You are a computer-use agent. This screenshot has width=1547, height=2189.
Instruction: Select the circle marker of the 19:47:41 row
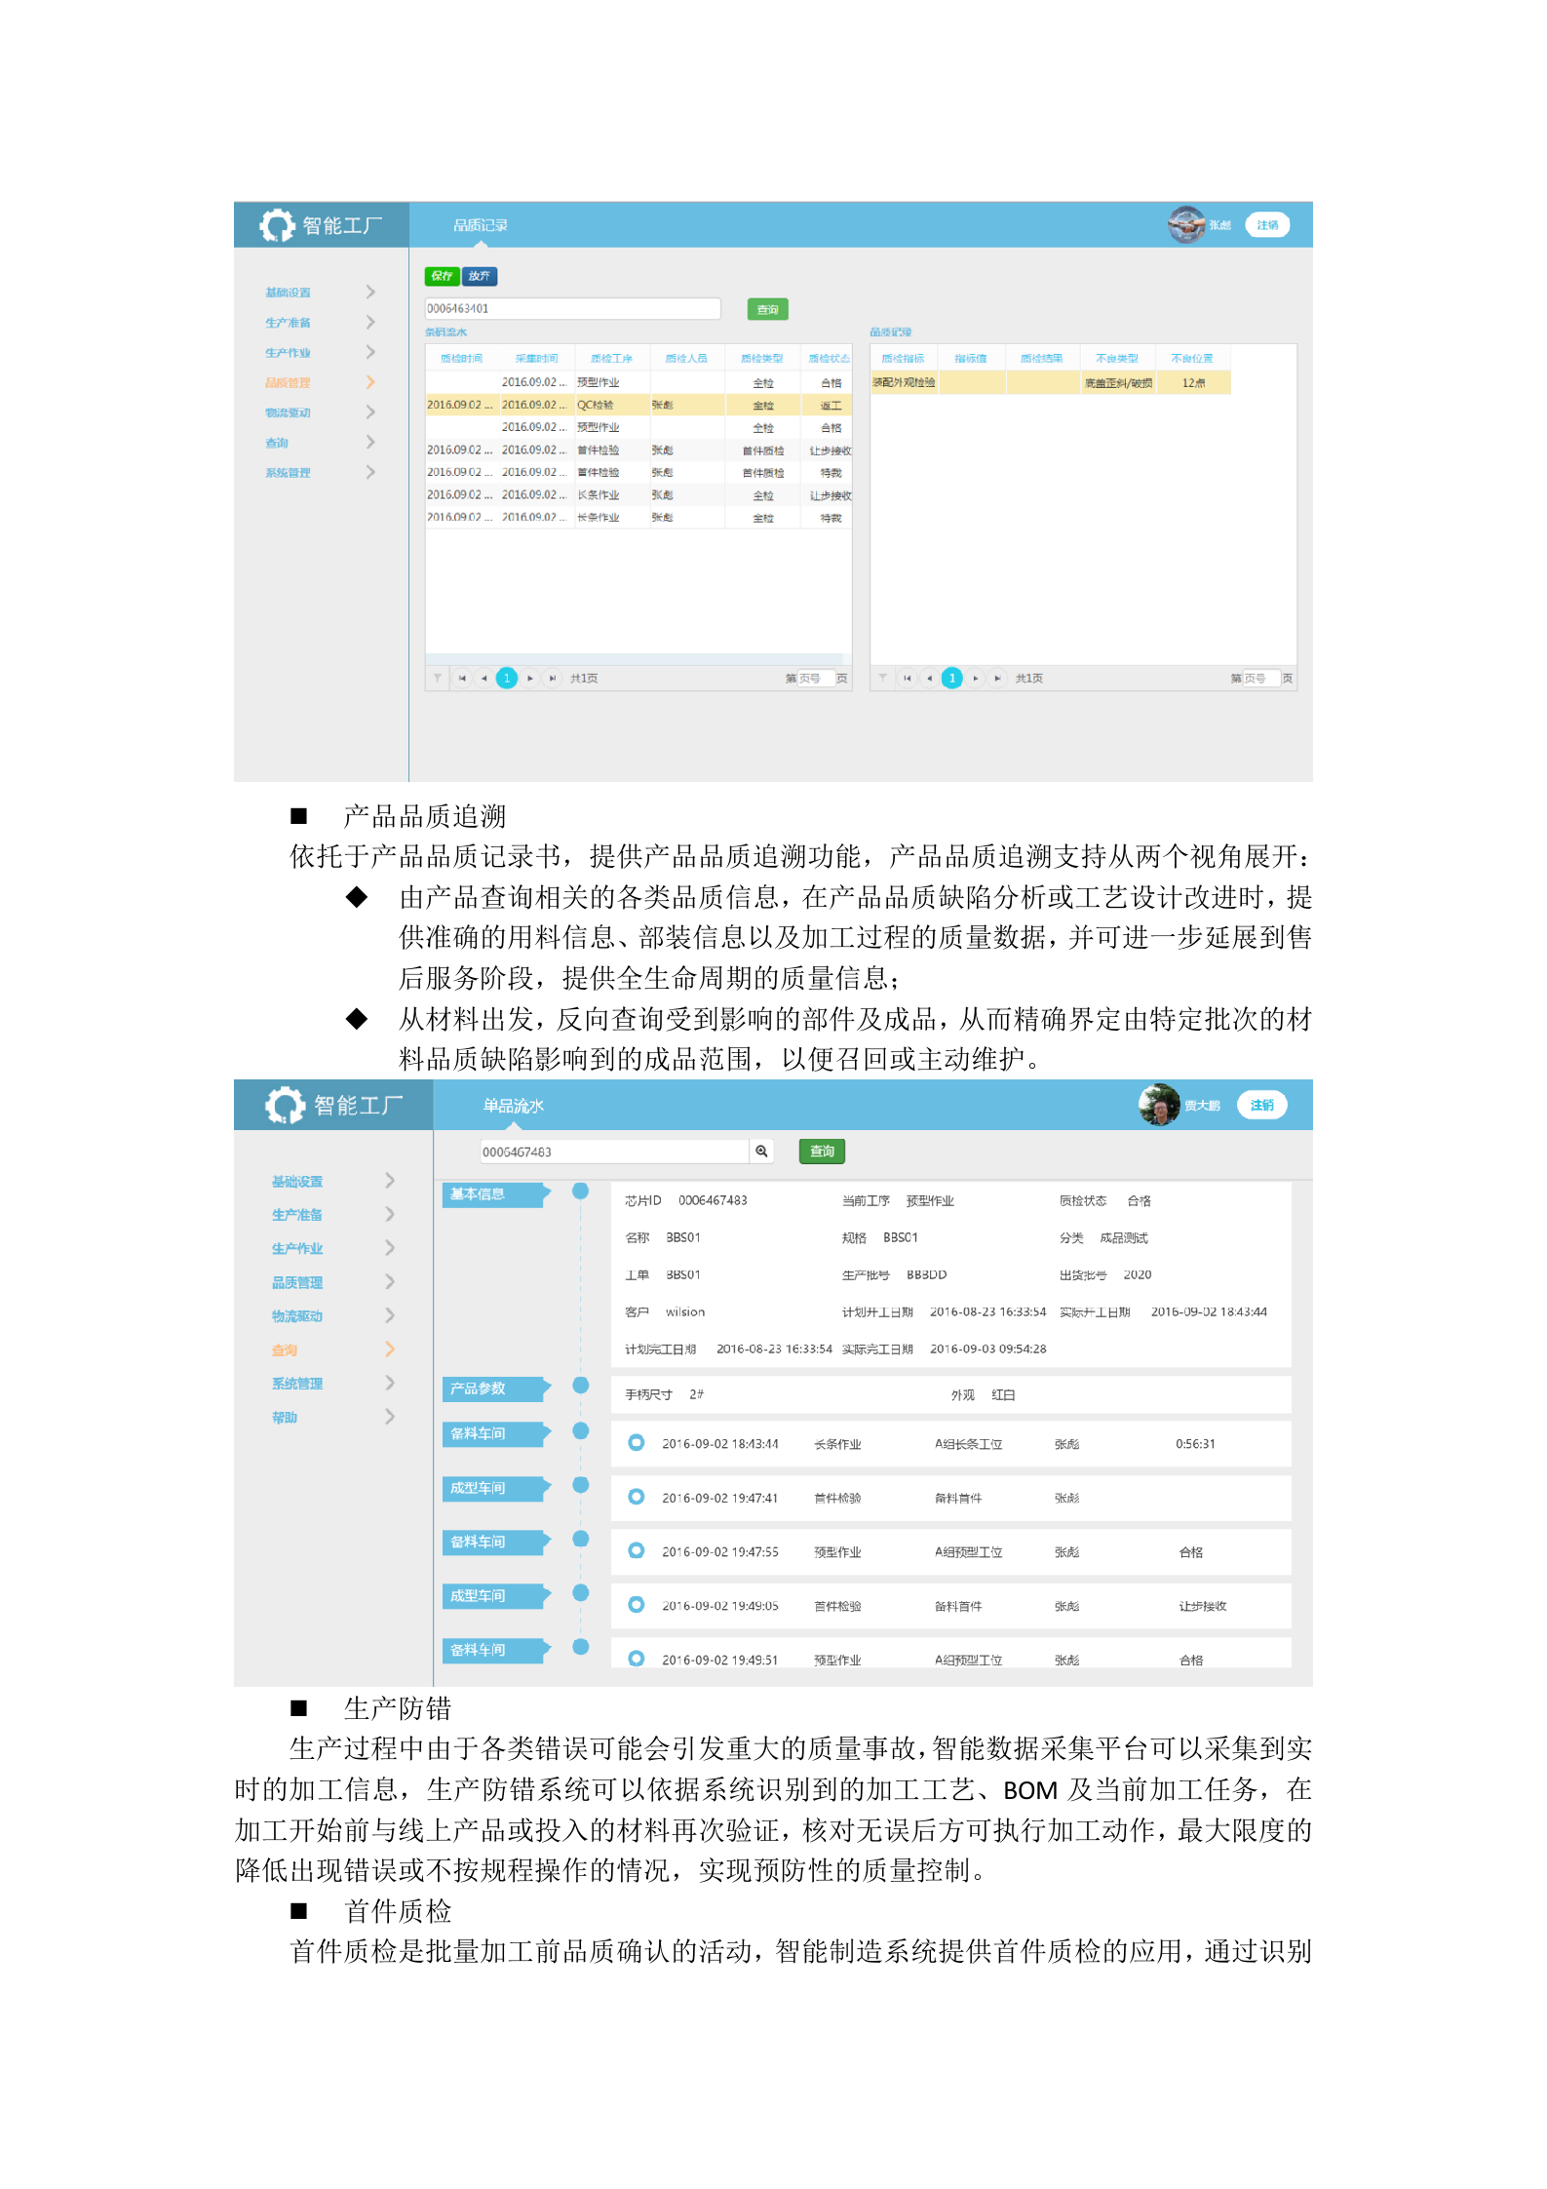pyautogui.click(x=637, y=1496)
